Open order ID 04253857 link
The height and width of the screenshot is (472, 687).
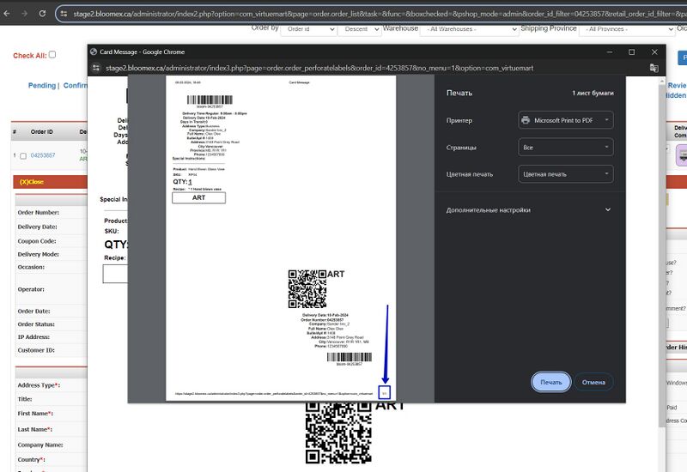(x=43, y=155)
